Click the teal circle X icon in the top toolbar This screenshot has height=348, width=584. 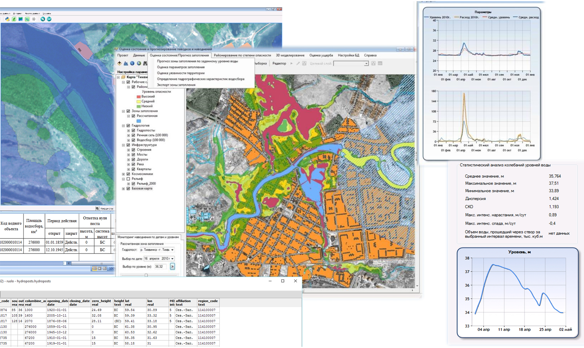43,19
